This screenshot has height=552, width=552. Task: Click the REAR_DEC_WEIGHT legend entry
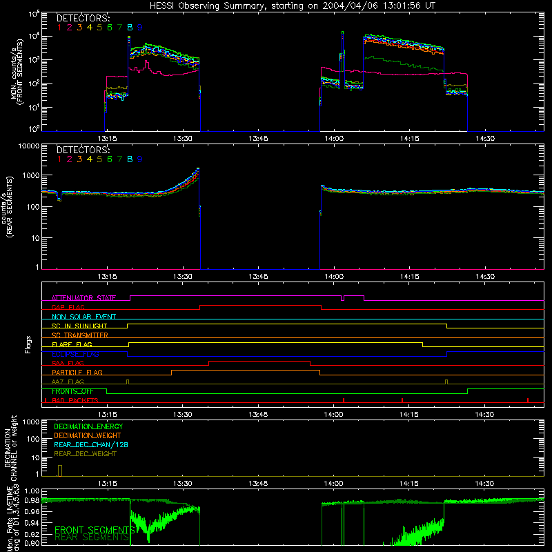point(85,454)
